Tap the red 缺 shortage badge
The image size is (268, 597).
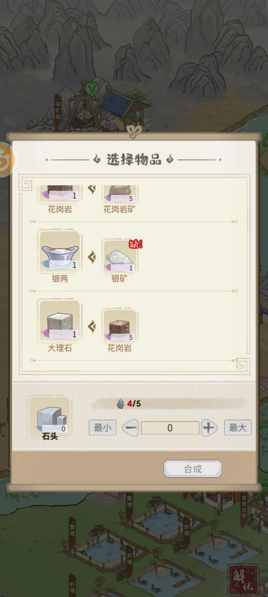point(135,244)
